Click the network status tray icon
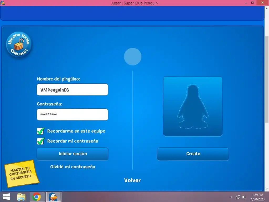Screen dimensions: 269x202 [238, 197]
